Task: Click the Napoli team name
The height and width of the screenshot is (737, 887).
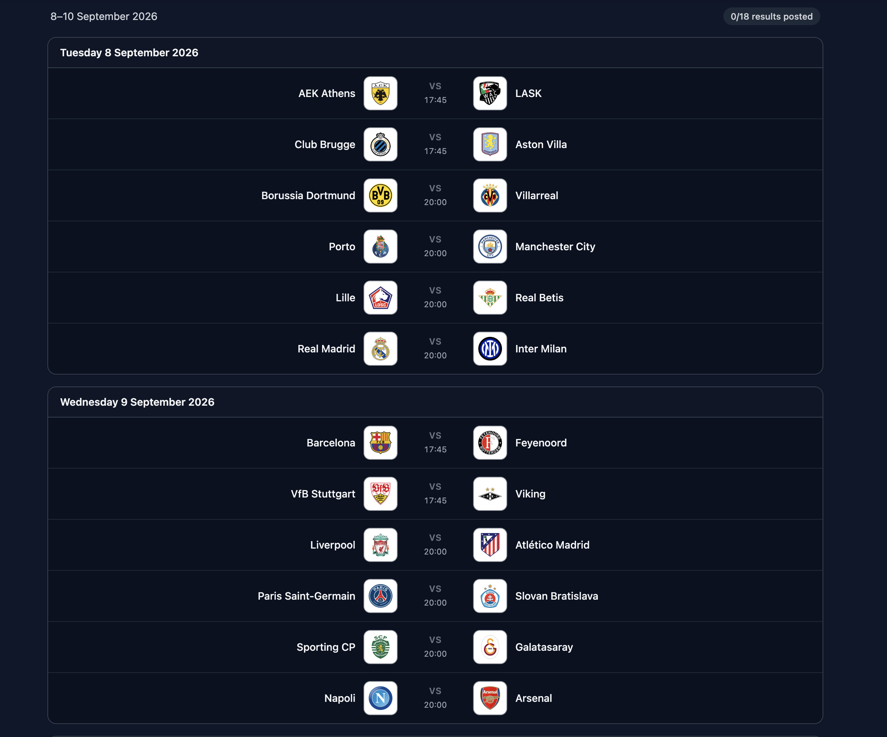Action: pos(339,698)
